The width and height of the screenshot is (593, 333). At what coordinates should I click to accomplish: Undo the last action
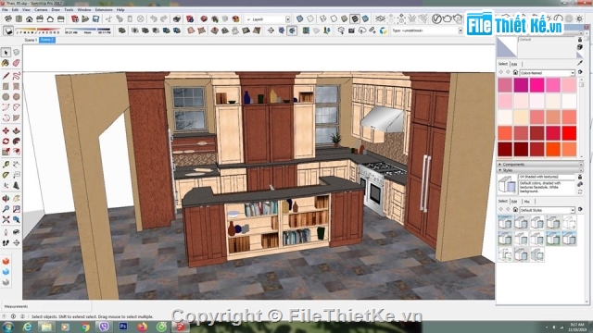tap(153, 18)
